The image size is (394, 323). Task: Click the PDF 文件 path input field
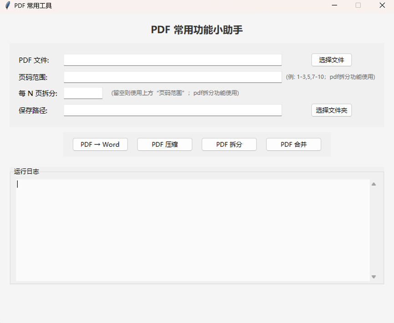point(173,60)
